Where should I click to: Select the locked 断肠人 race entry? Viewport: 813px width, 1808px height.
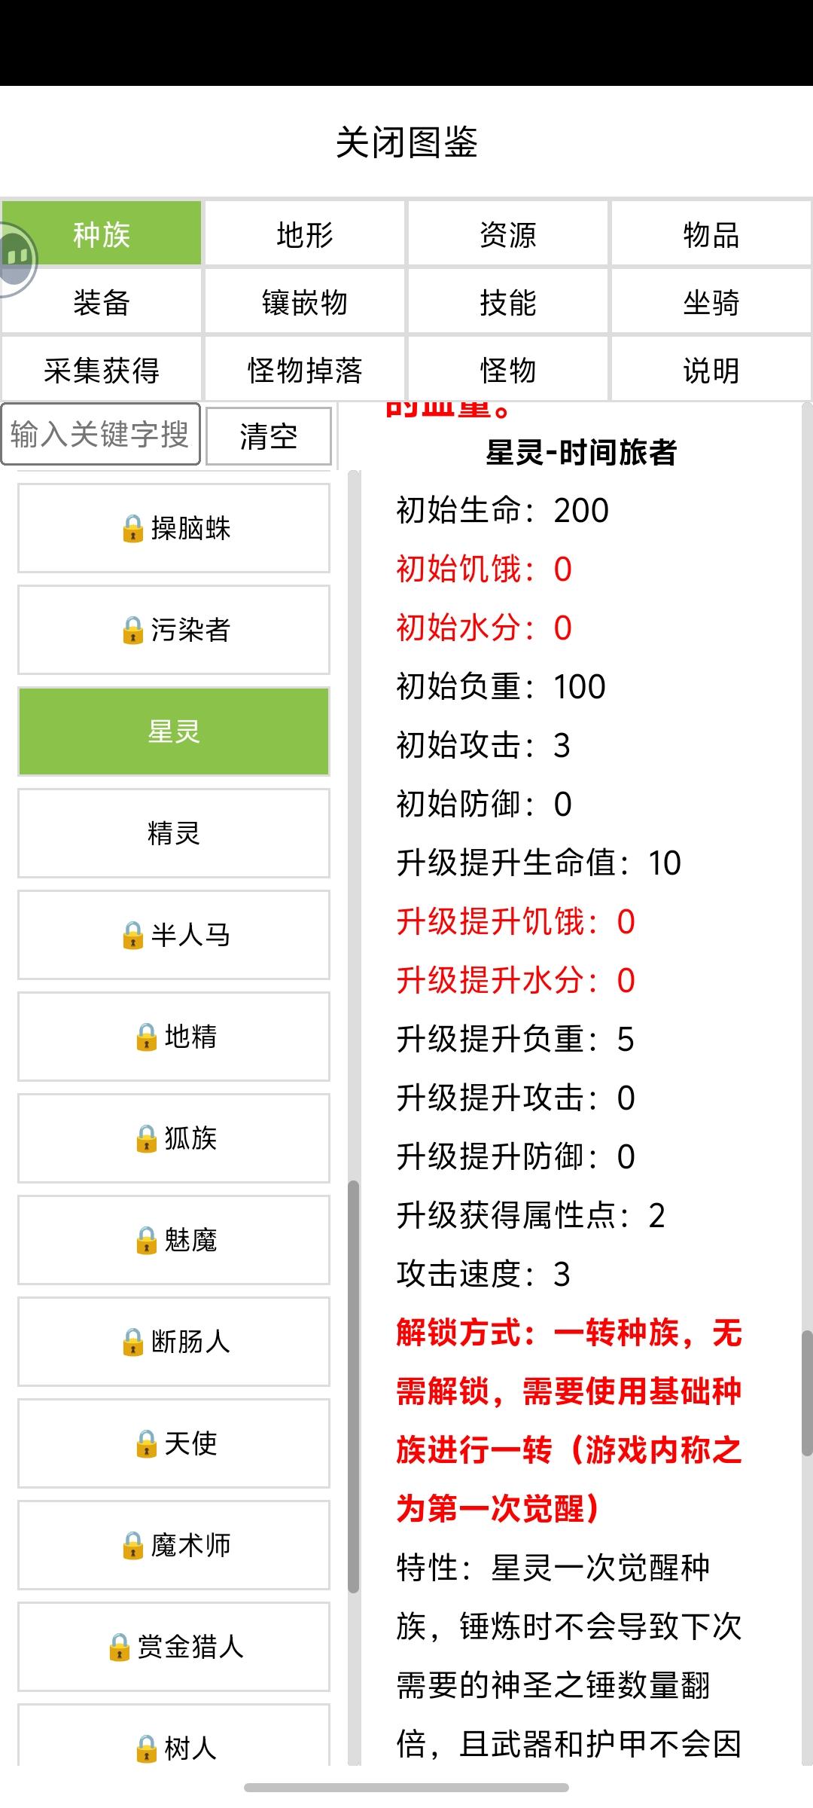pyautogui.click(x=174, y=1342)
